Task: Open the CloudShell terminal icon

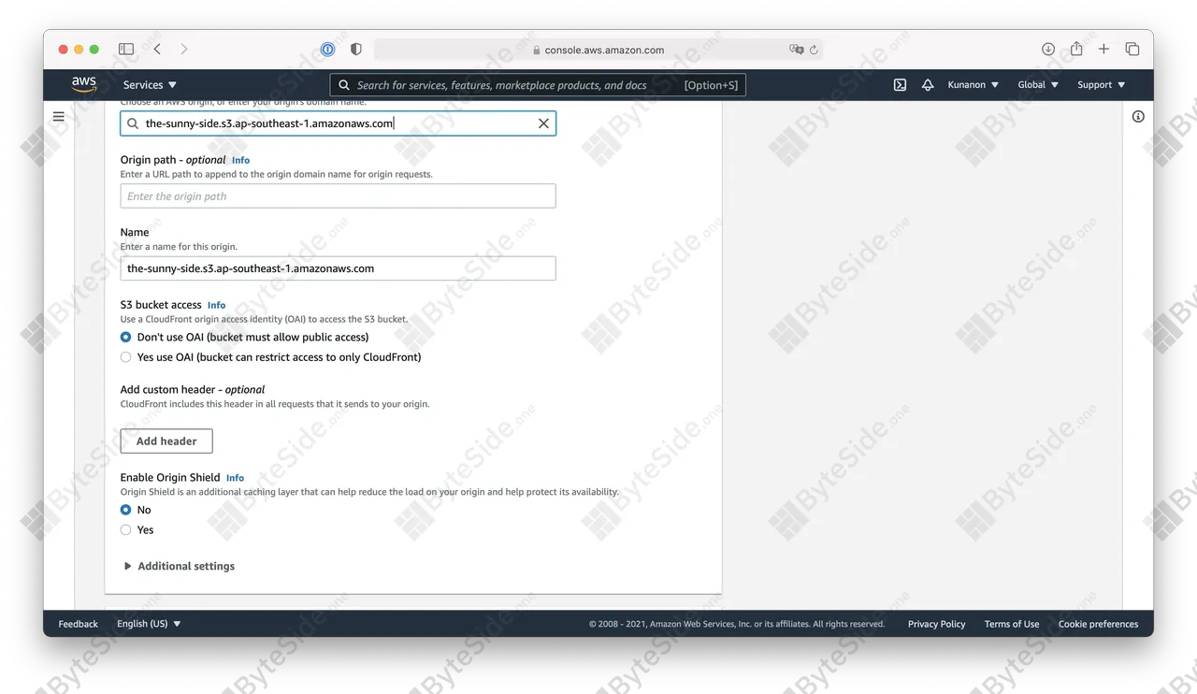Action: point(900,85)
